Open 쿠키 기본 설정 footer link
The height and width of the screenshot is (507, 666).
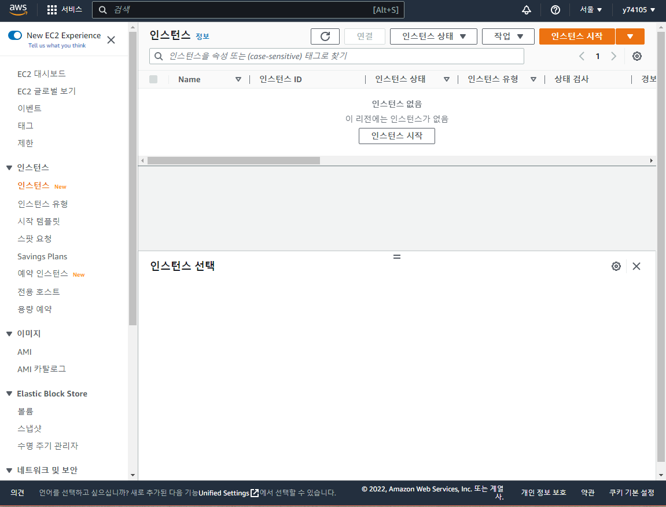(x=632, y=493)
